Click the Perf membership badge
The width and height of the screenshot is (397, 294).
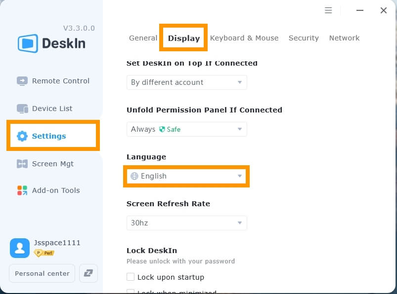44,253
